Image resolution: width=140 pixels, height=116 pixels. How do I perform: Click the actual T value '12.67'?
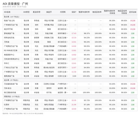pos(74,67)
